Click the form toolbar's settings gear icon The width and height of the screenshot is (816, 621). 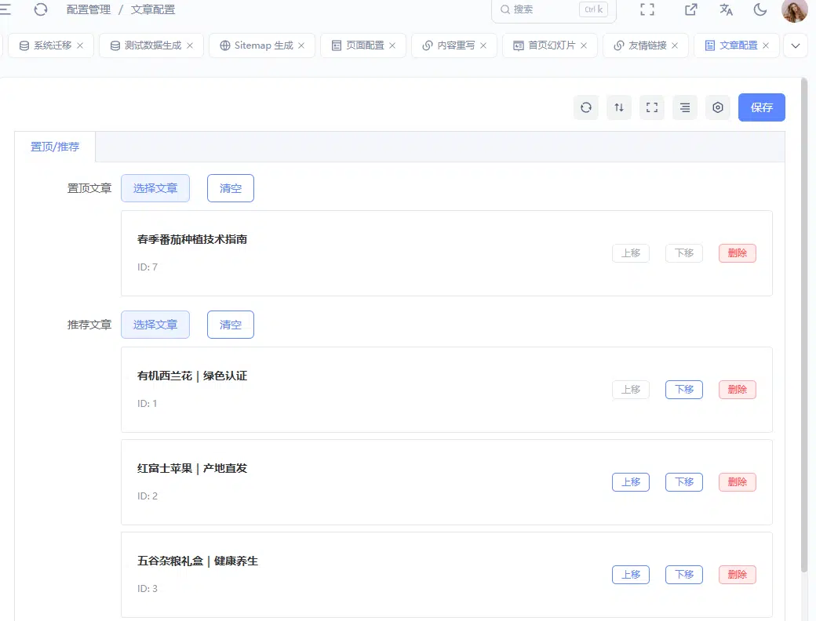tap(718, 107)
